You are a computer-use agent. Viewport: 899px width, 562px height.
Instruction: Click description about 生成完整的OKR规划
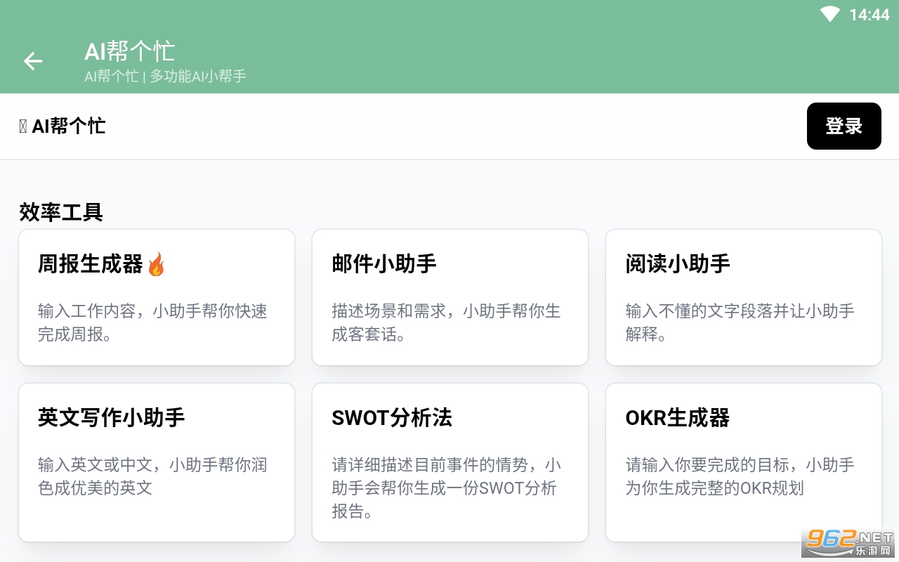740,476
